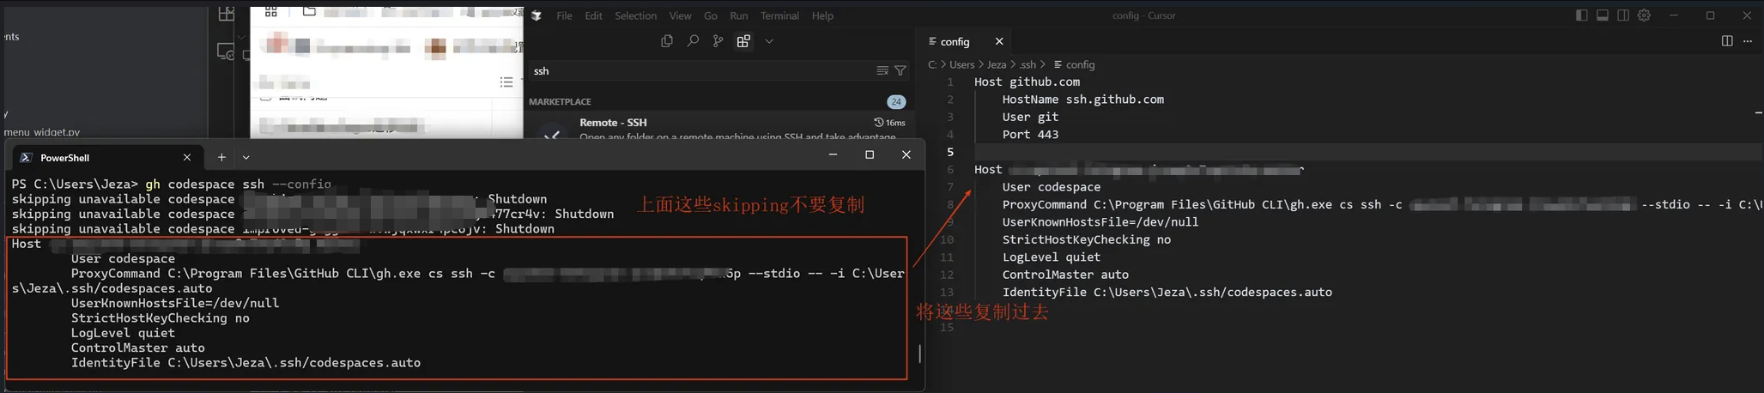Open the extensions filter funnel
The image size is (1764, 393).
click(900, 71)
